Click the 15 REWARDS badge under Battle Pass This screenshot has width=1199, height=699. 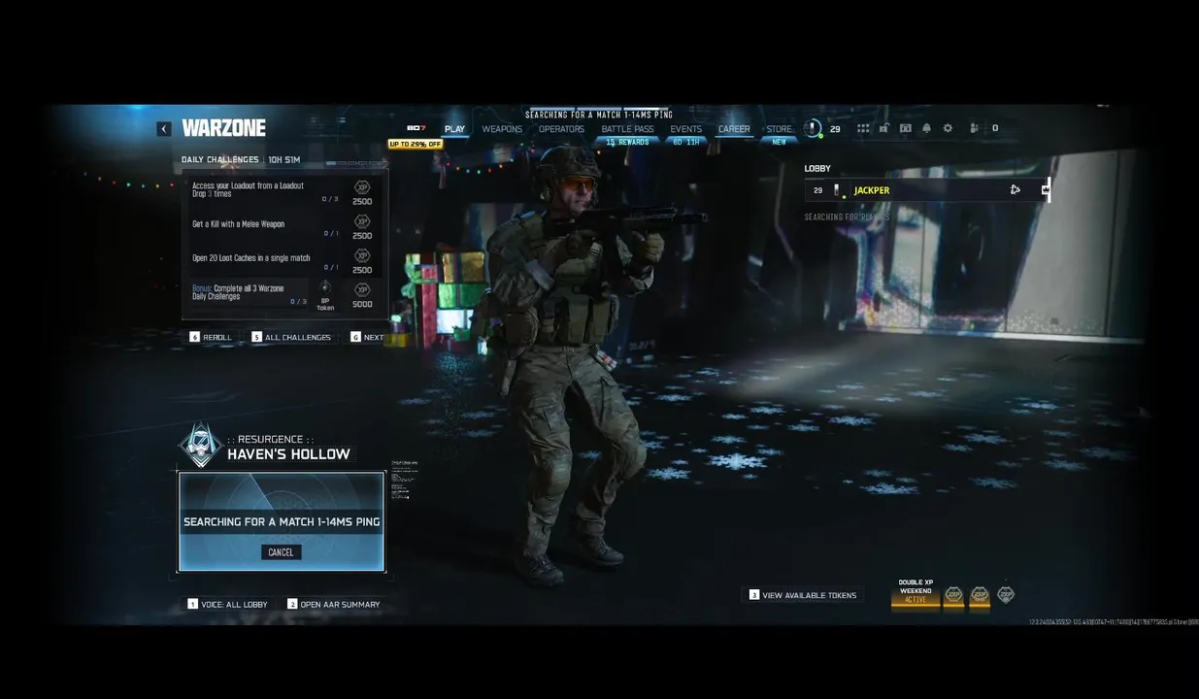coord(627,143)
